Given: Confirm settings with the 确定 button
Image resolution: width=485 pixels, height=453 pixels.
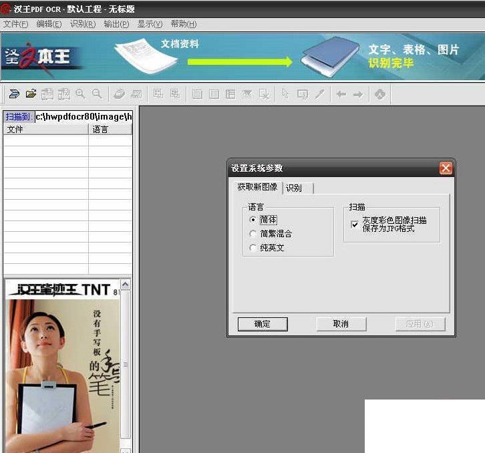Looking at the screenshot, I should tap(263, 324).
